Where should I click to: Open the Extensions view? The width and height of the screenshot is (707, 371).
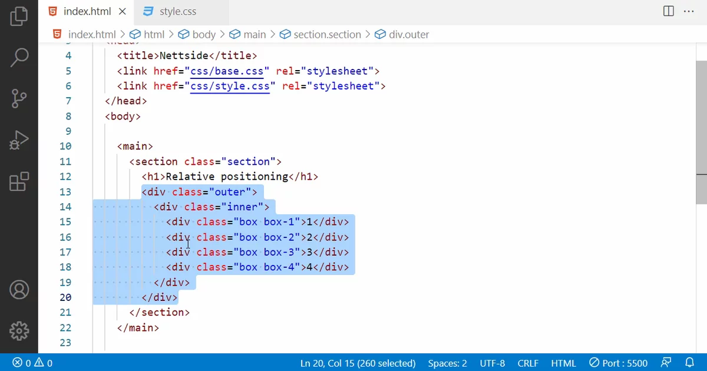point(19,182)
